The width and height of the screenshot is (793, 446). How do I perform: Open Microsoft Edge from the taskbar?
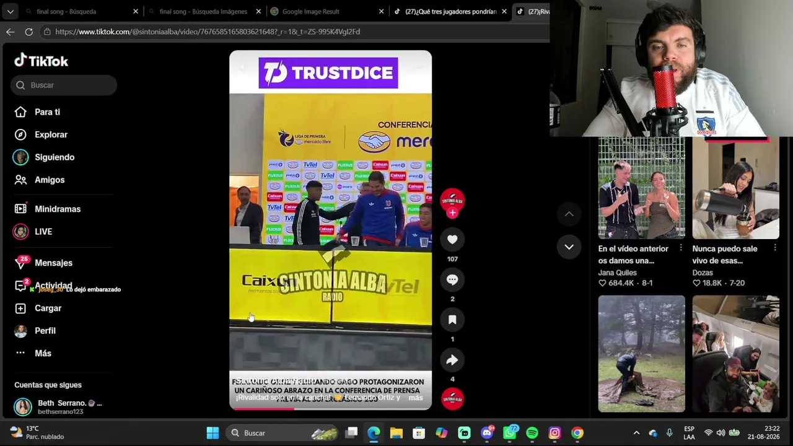374,433
